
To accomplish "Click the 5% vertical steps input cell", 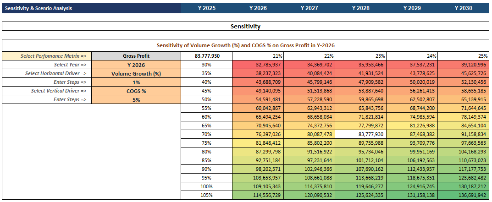I will (136, 100).
